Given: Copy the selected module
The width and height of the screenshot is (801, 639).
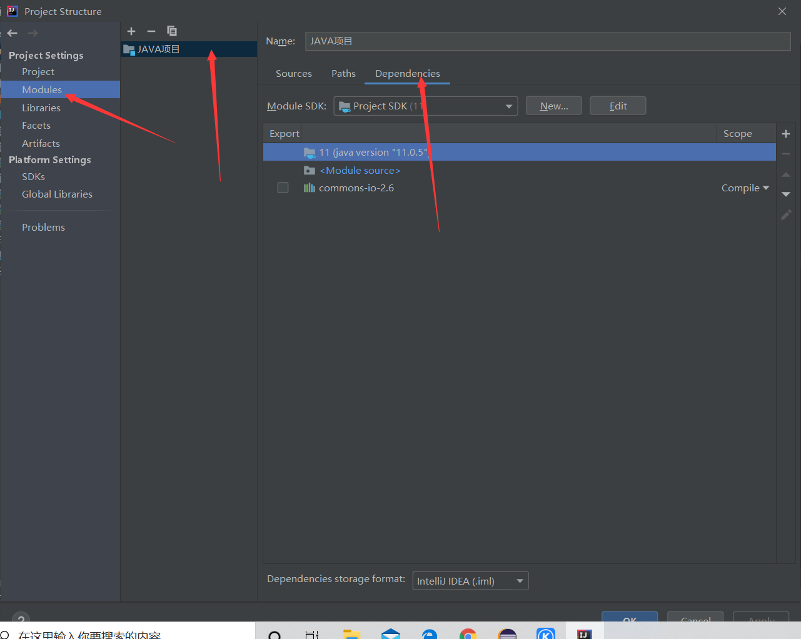Looking at the screenshot, I should pos(172,31).
